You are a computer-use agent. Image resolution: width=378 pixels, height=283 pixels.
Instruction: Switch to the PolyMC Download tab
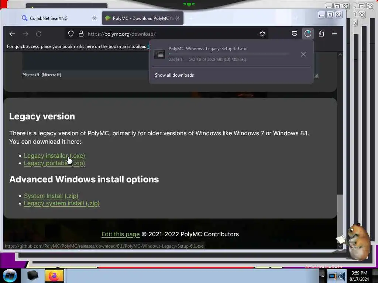[142, 18]
